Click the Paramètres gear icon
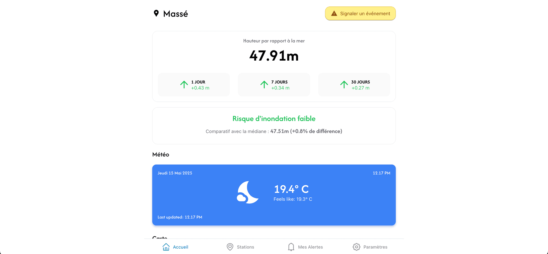The height and width of the screenshot is (254, 548). point(356,247)
